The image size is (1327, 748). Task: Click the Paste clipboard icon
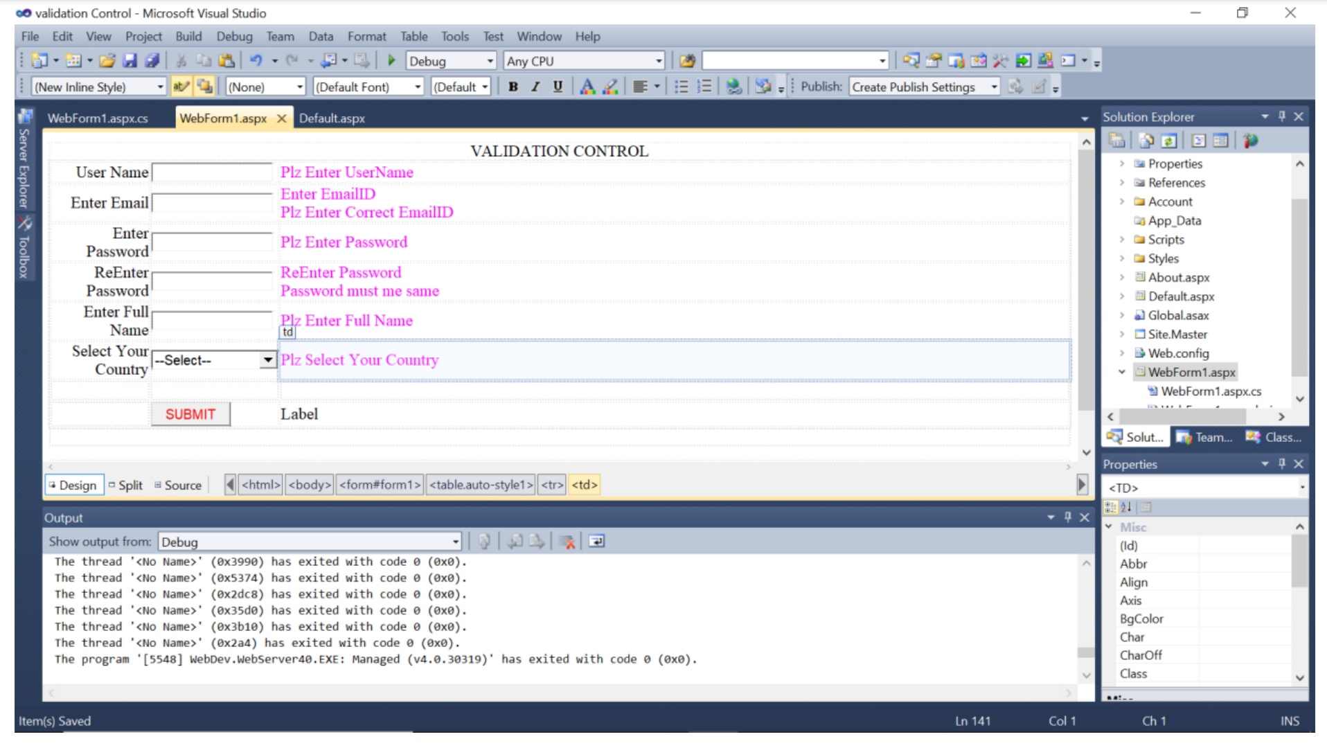pos(226,61)
